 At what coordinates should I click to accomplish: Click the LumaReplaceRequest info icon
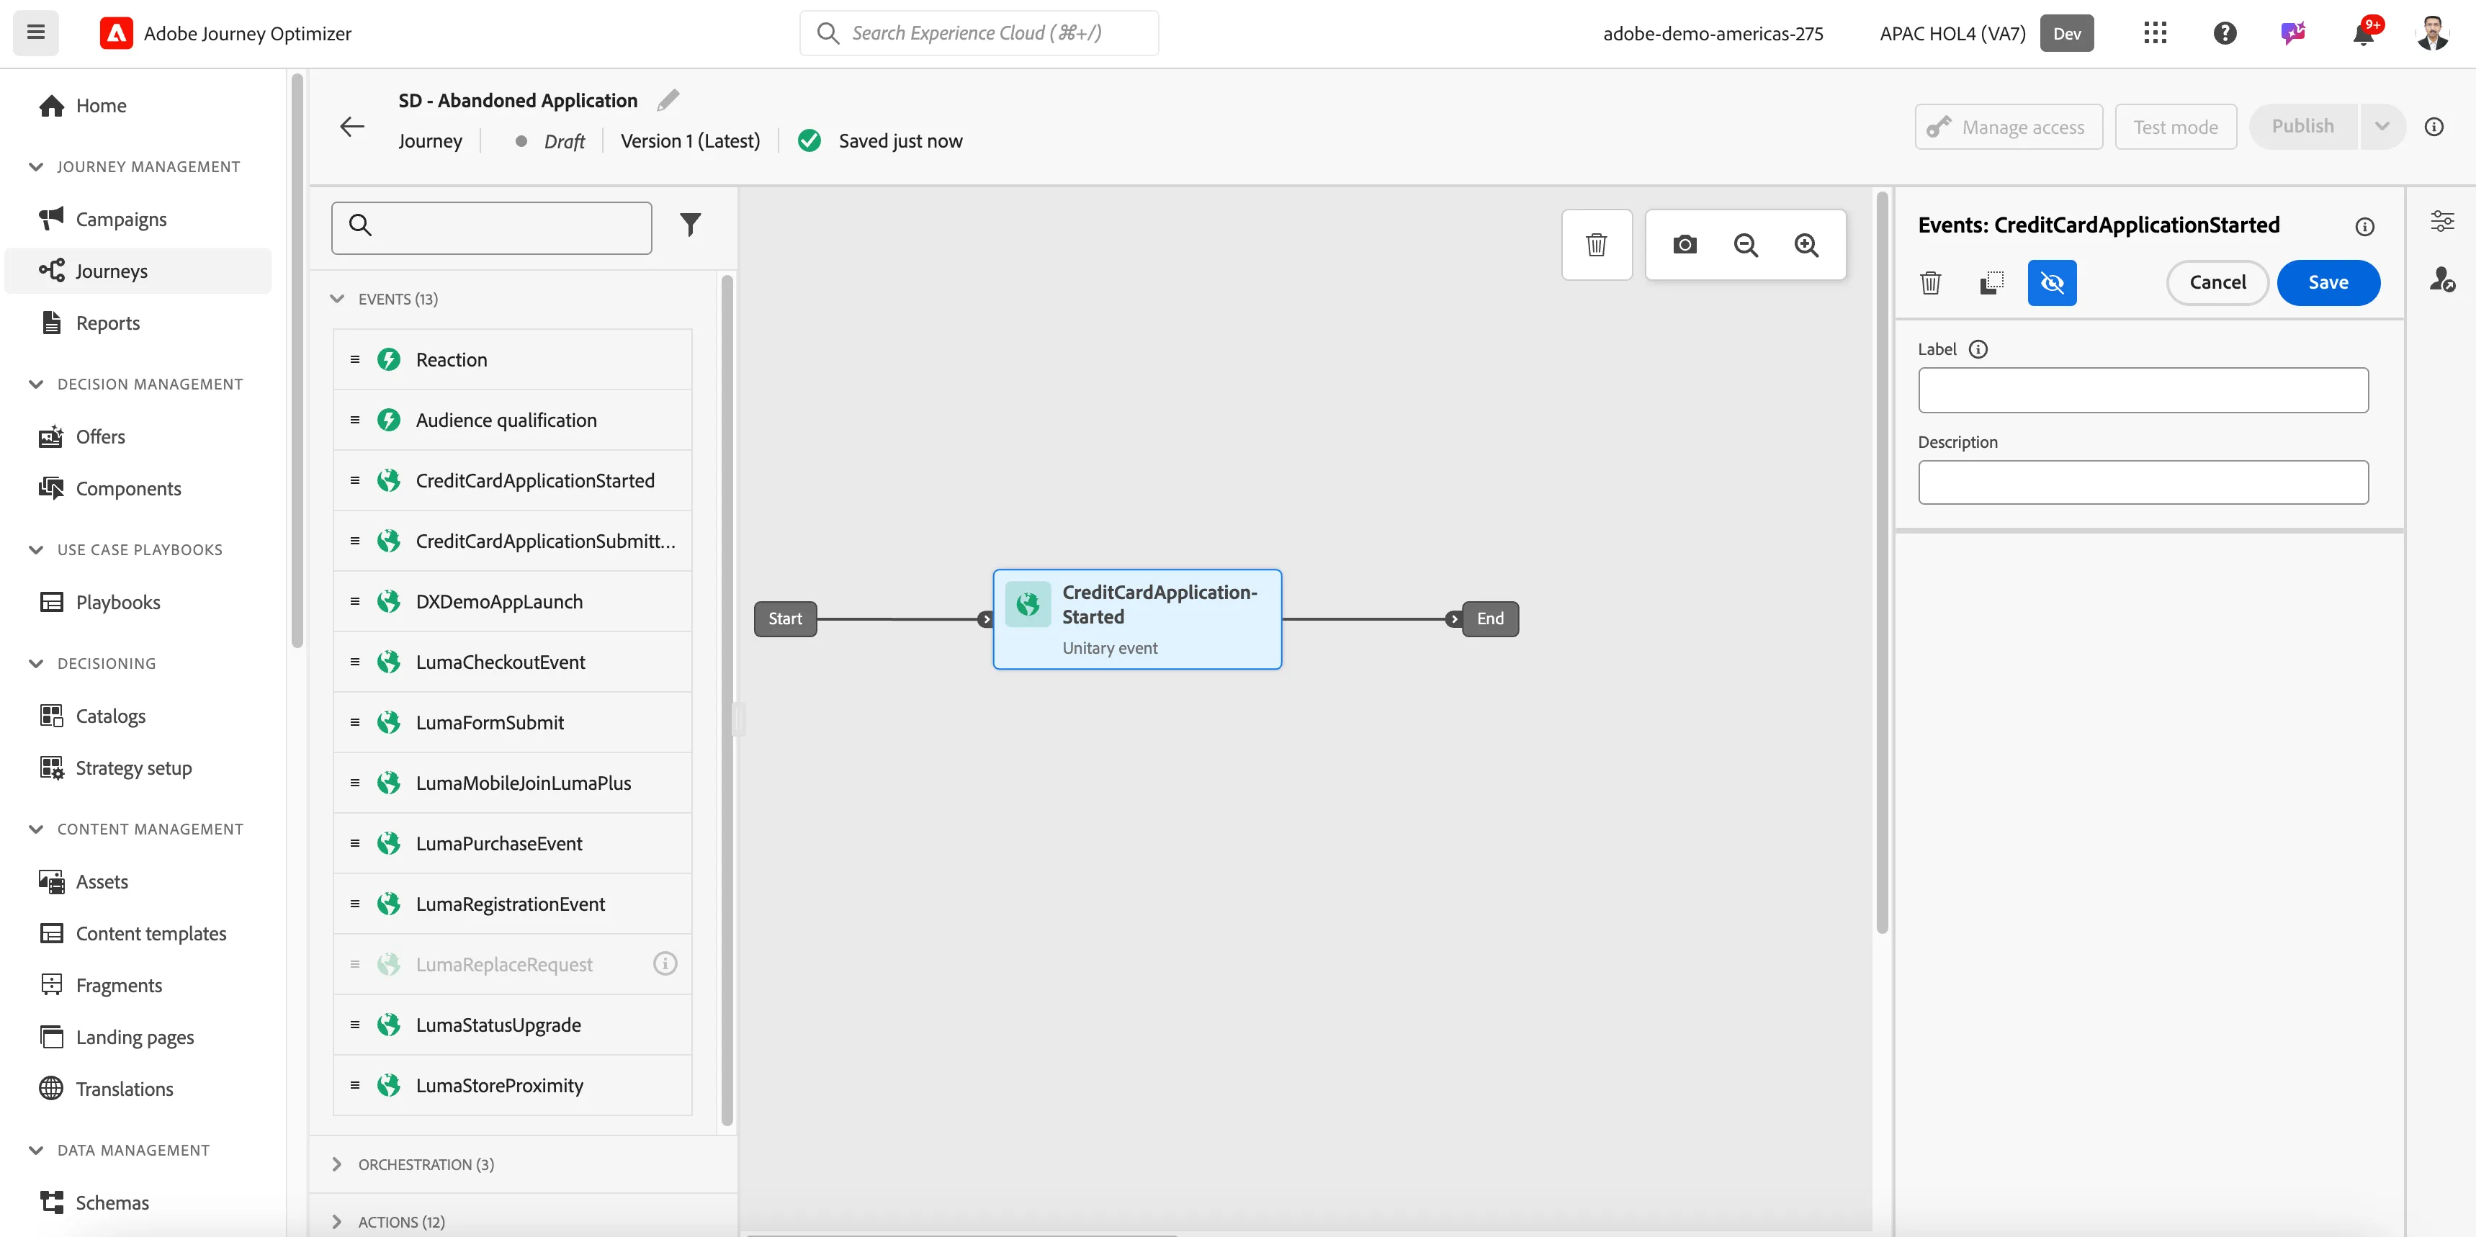(x=664, y=963)
